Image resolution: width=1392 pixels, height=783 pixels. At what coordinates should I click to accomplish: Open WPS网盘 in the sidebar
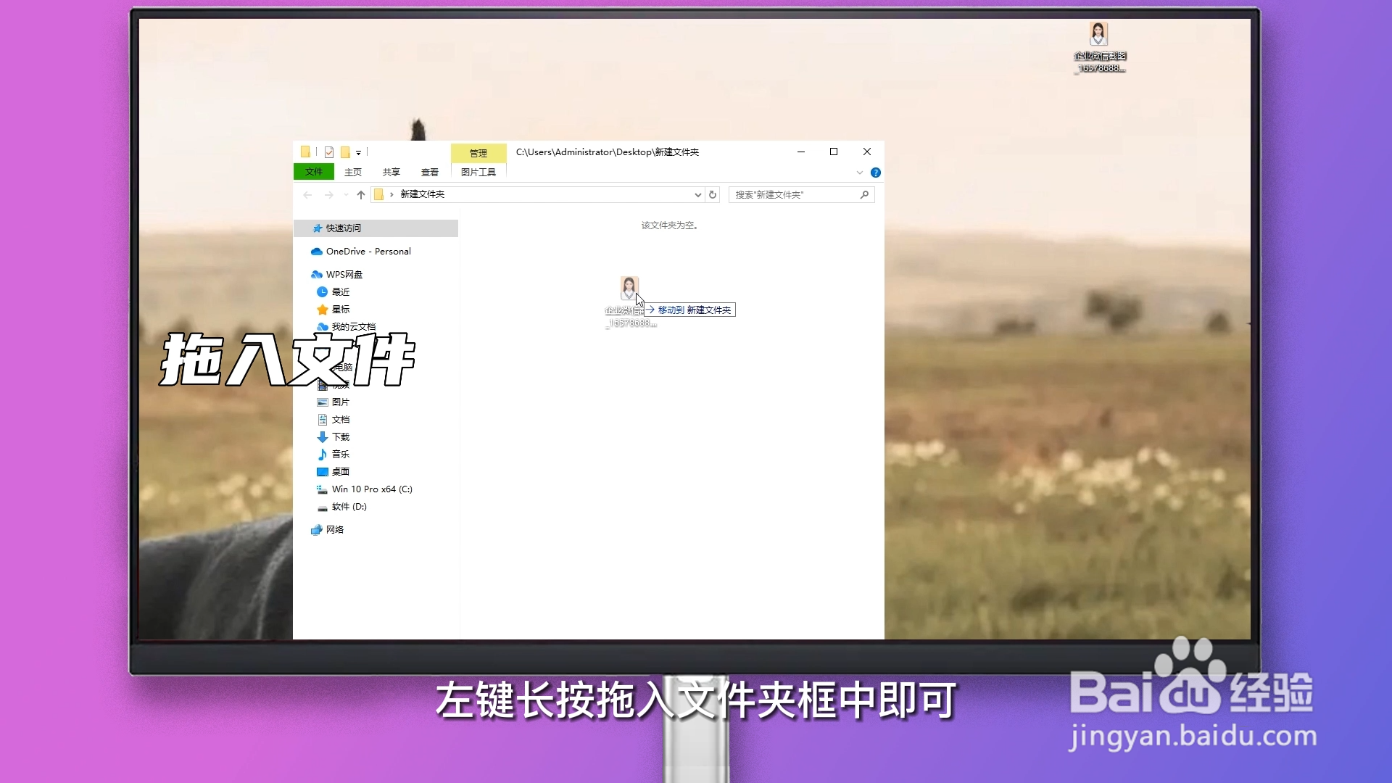(343, 274)
